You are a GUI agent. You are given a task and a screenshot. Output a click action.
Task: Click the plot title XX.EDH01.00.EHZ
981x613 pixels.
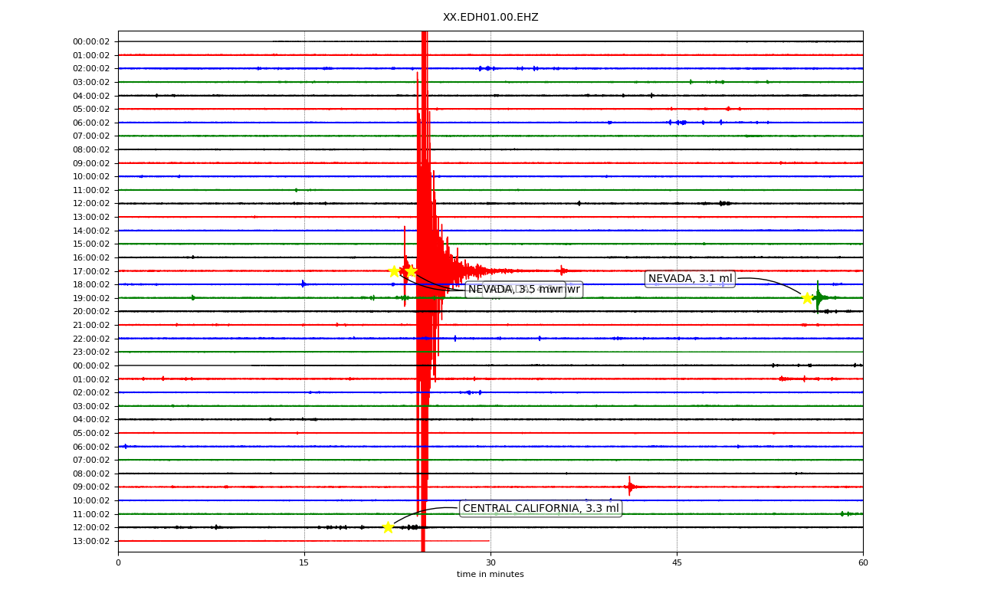pyautogui.click(x=490, y=17)
